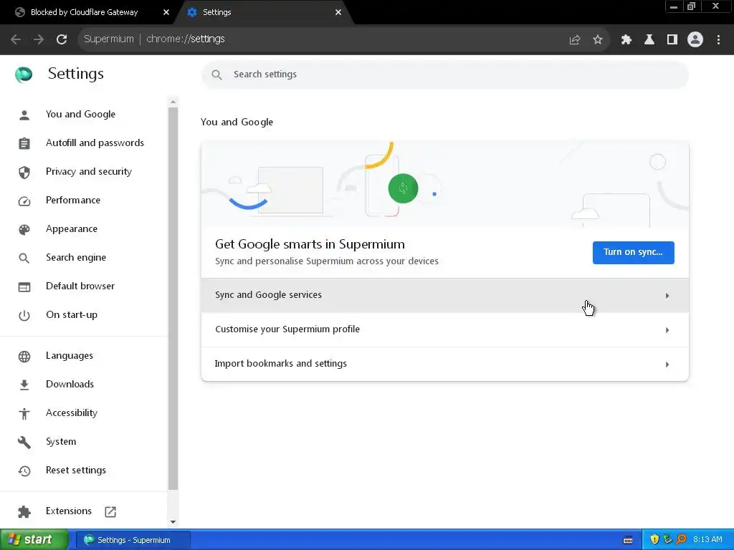Open You and Google section
This screenshot has height=550, width=734.
pyautogui.click(x=80, y=114)
